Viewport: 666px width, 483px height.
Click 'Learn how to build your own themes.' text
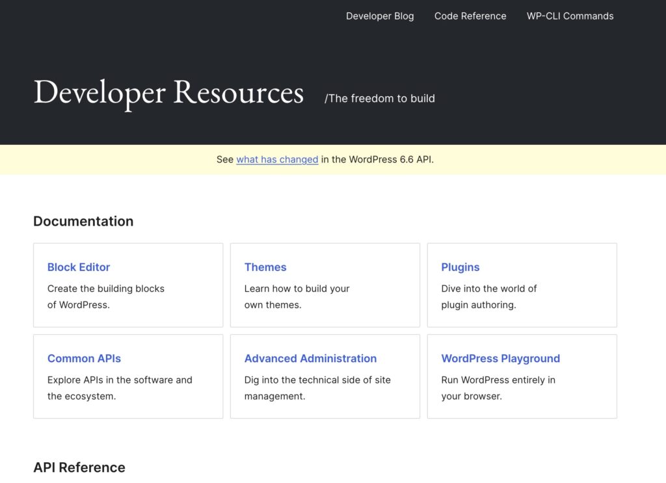point(297,296)
